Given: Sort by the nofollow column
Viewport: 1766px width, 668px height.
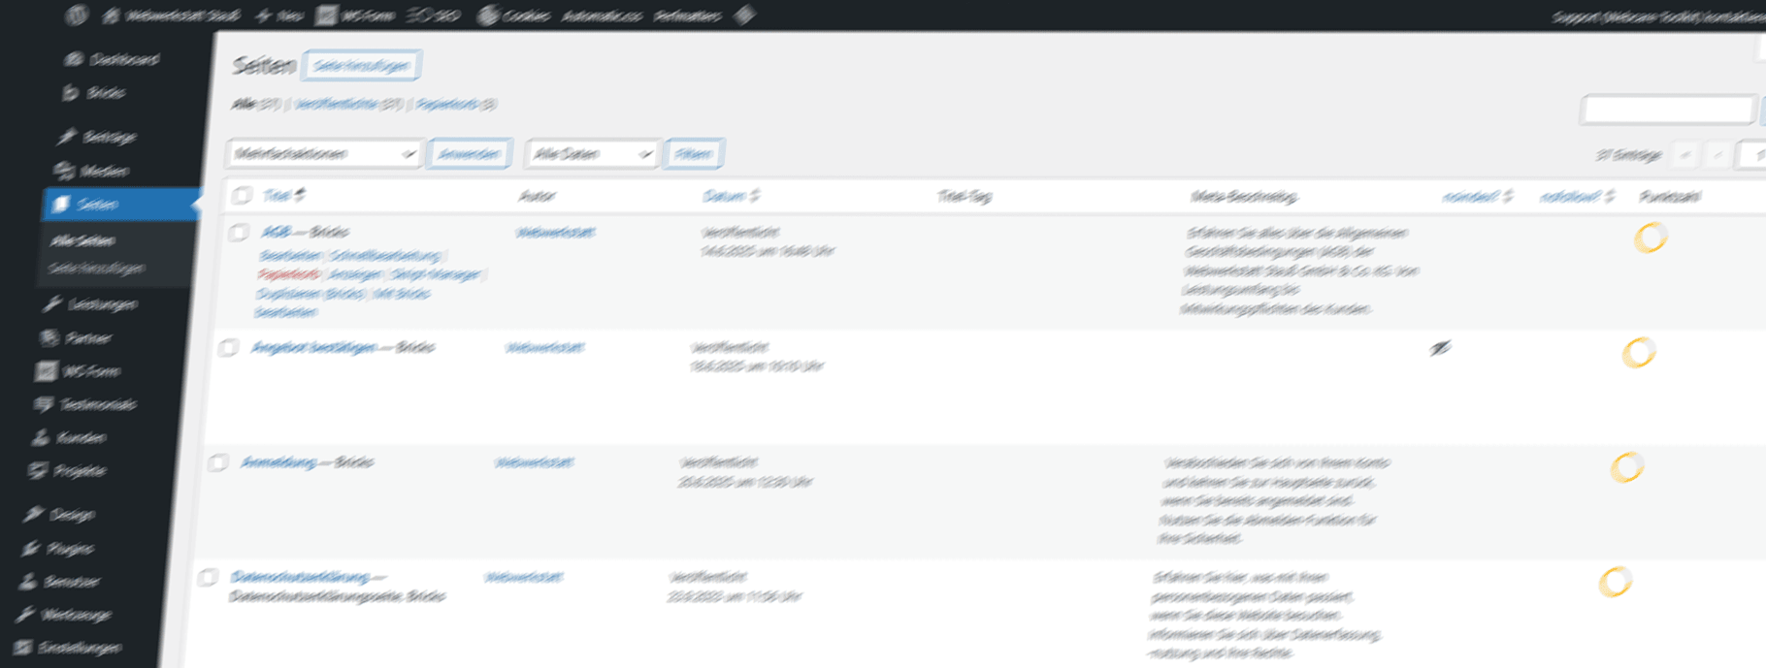Looking at the screenshot, I should [1577, 197].
